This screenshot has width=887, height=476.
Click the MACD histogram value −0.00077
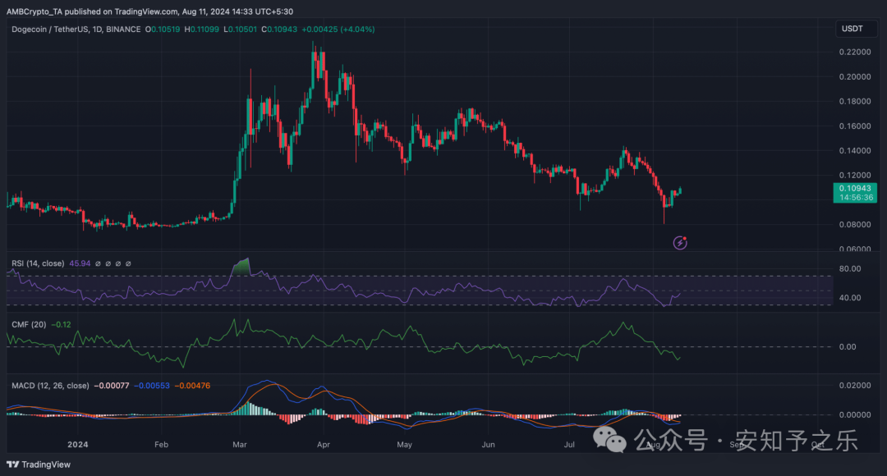point(112,386)
